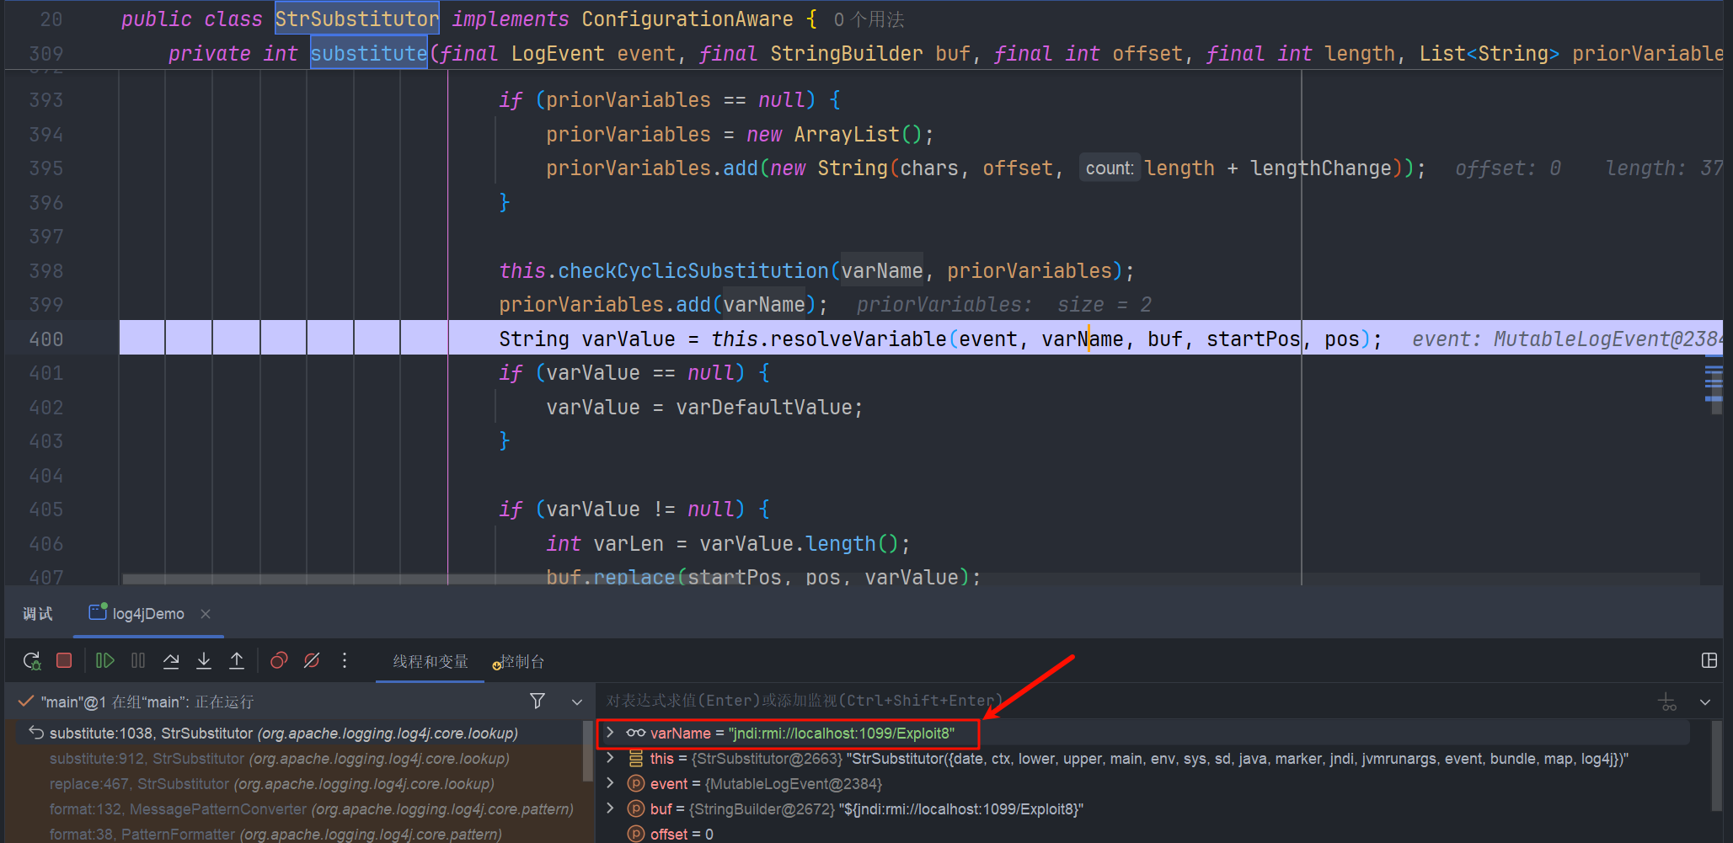
Task: Click substitute method name in sticky header
Action: (x=369, y=53)
